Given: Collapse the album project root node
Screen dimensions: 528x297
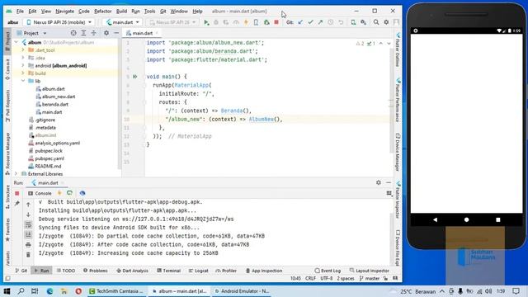Looking at the screenshot, I should [16, 42].
